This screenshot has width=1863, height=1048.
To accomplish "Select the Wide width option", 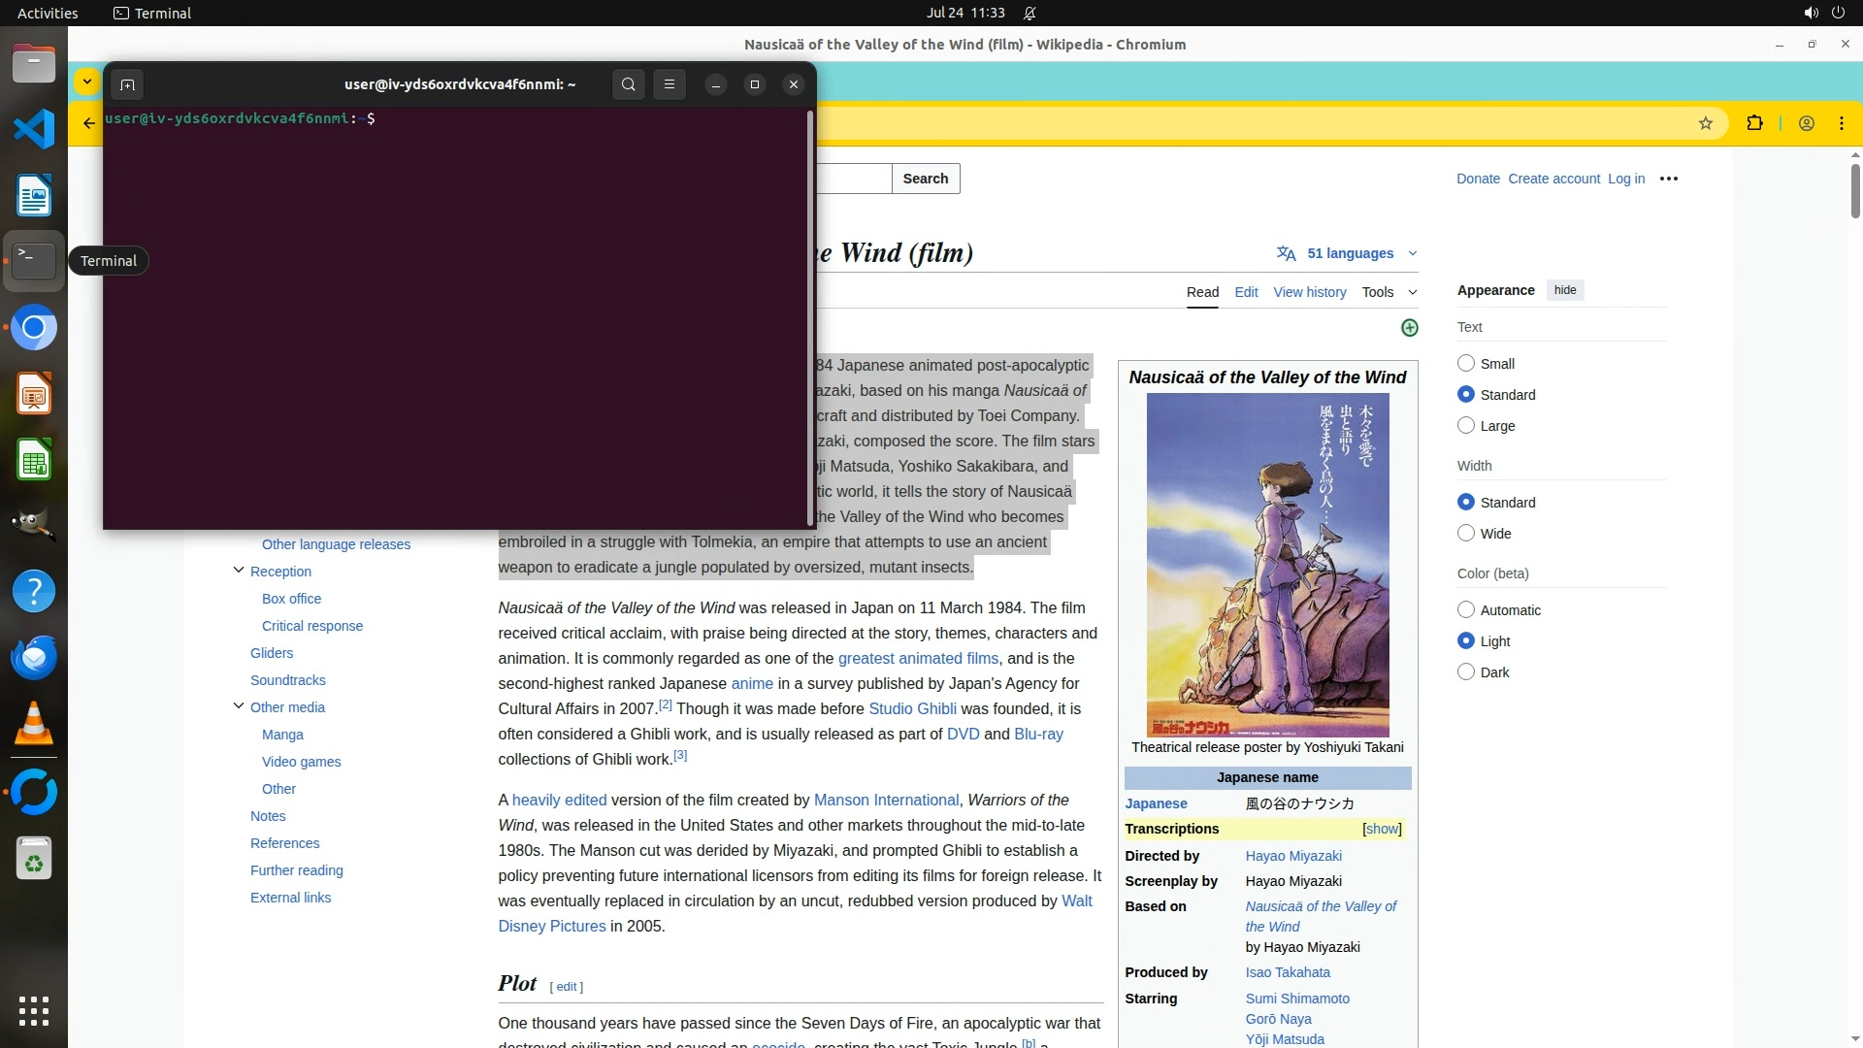I will click(x=1466, y=533).
